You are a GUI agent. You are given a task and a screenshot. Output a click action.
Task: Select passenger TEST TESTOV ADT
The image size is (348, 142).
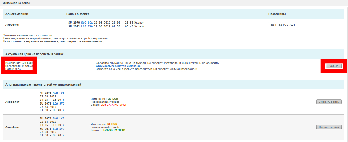(x=282, y=25)
